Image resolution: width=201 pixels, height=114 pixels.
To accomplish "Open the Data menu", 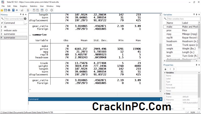I will (15, 6).
